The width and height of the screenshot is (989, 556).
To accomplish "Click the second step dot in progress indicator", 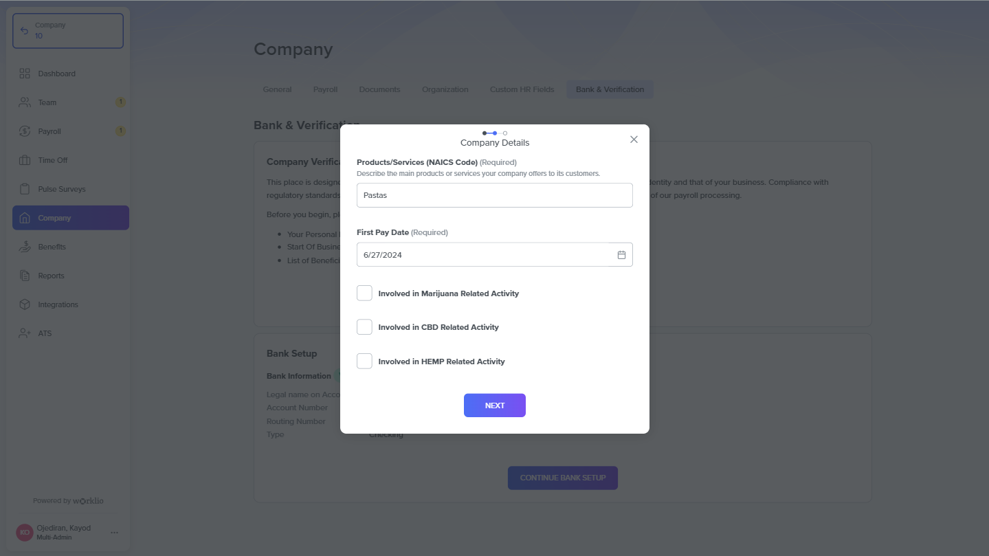I will click(x=495, y=133).
